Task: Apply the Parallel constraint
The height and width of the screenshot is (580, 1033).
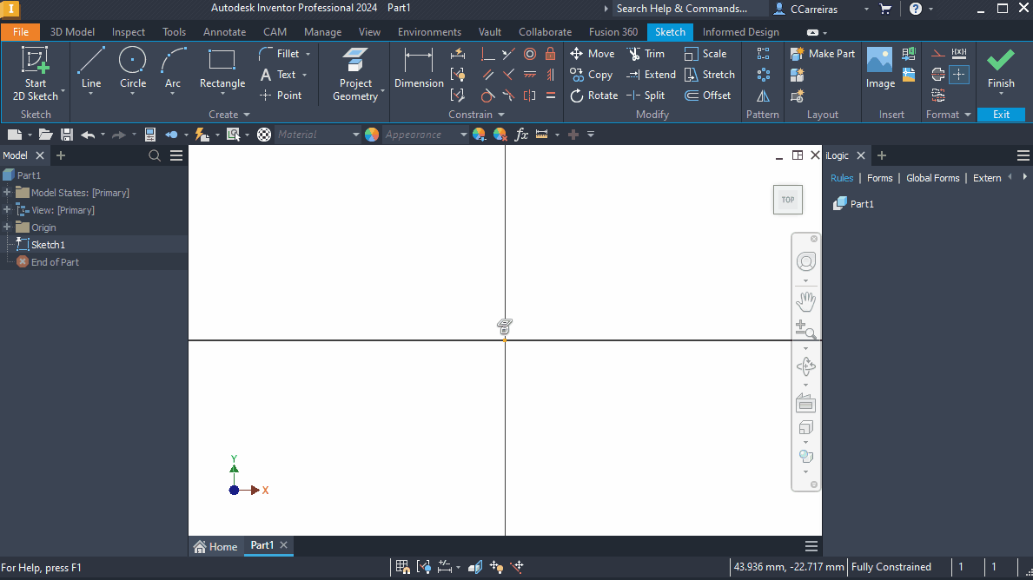Action: (x=487, y=75)
